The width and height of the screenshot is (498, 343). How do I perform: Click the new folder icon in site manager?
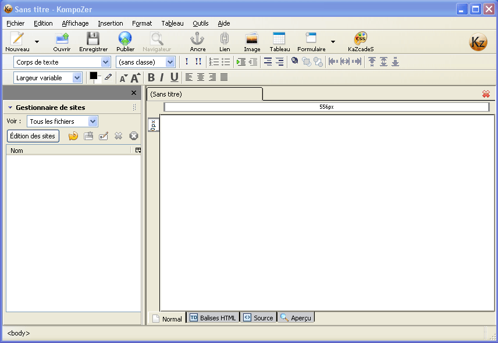click(x=88, y=136)
